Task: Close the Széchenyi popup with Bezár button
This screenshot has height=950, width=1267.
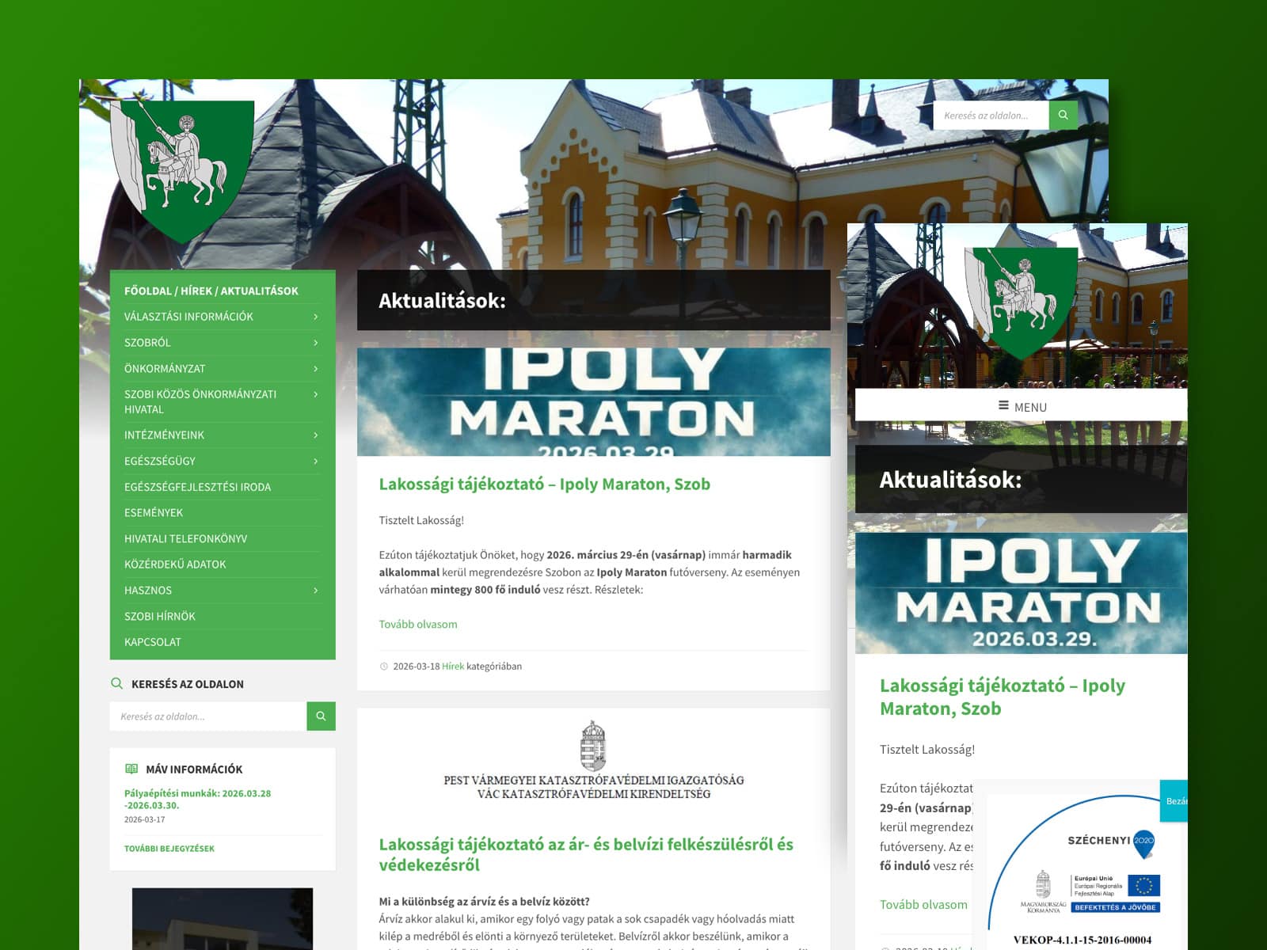Action: [1175, 801]
